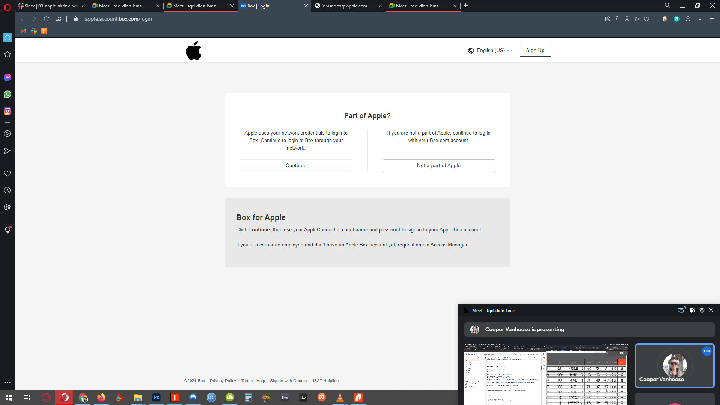Open the Help footer link
The height and width of the screenshot is (405, 720).
coord(261,381)
